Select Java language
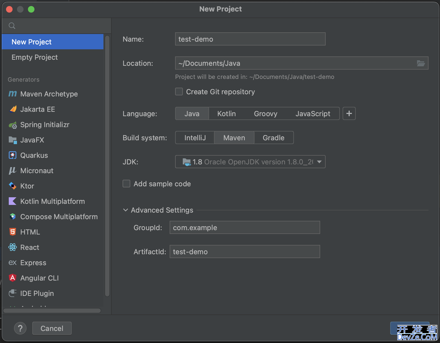This screenshot has width=440, height=343. 192,113
